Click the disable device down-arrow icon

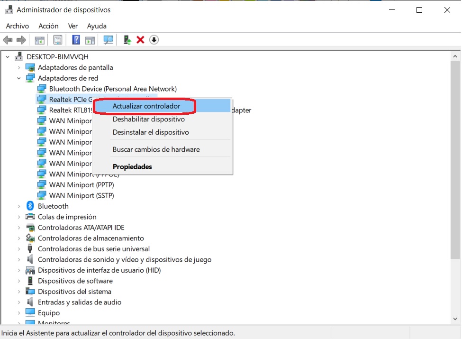click(154, 40)
